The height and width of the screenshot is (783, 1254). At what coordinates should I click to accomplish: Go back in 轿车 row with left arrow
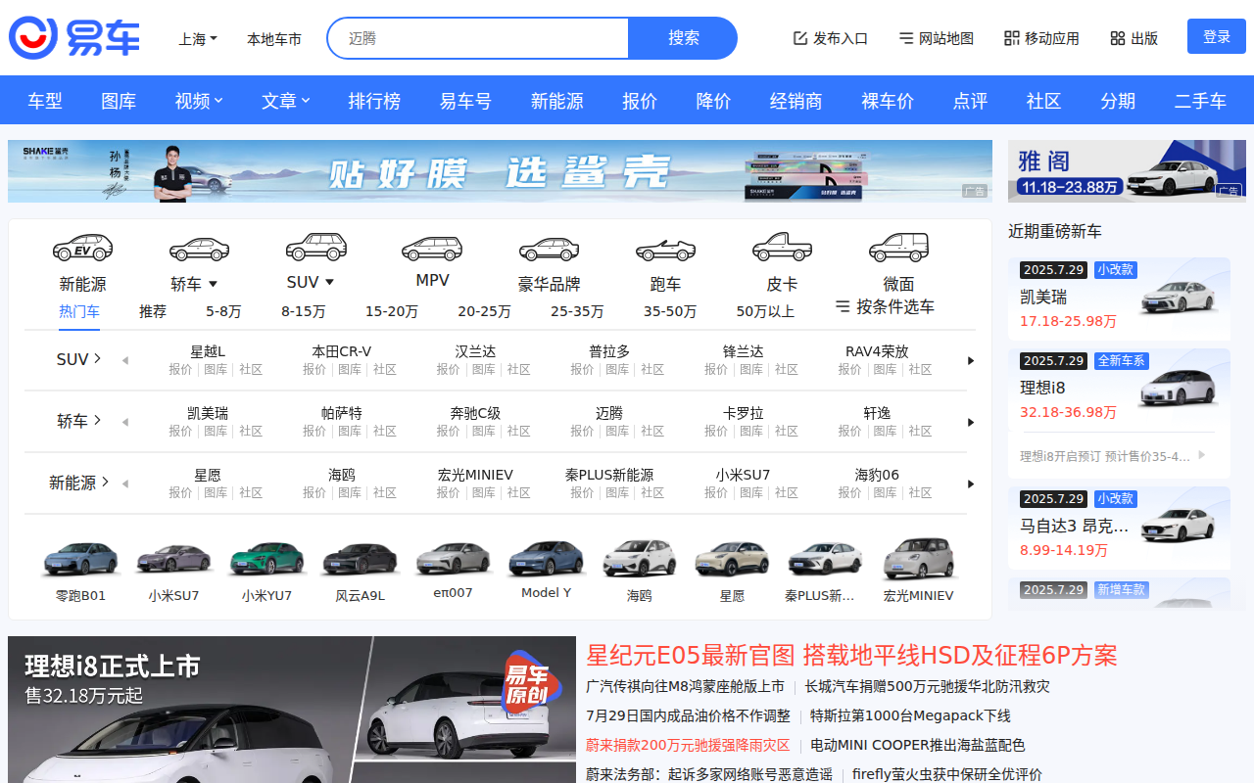pyautogui.click(x=125, y=422)
